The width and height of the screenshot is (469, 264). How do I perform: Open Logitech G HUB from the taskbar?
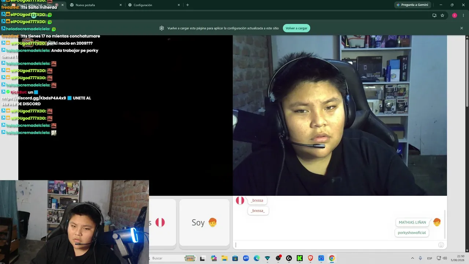(289, 258)
